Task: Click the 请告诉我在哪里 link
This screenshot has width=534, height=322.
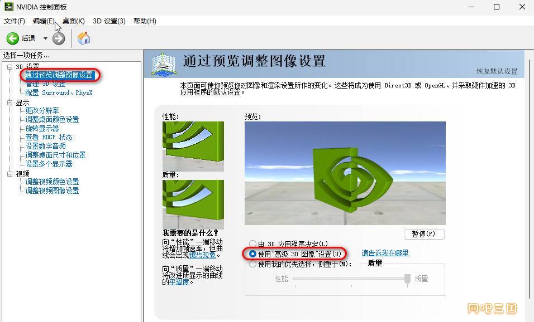Action: [385, 253]
